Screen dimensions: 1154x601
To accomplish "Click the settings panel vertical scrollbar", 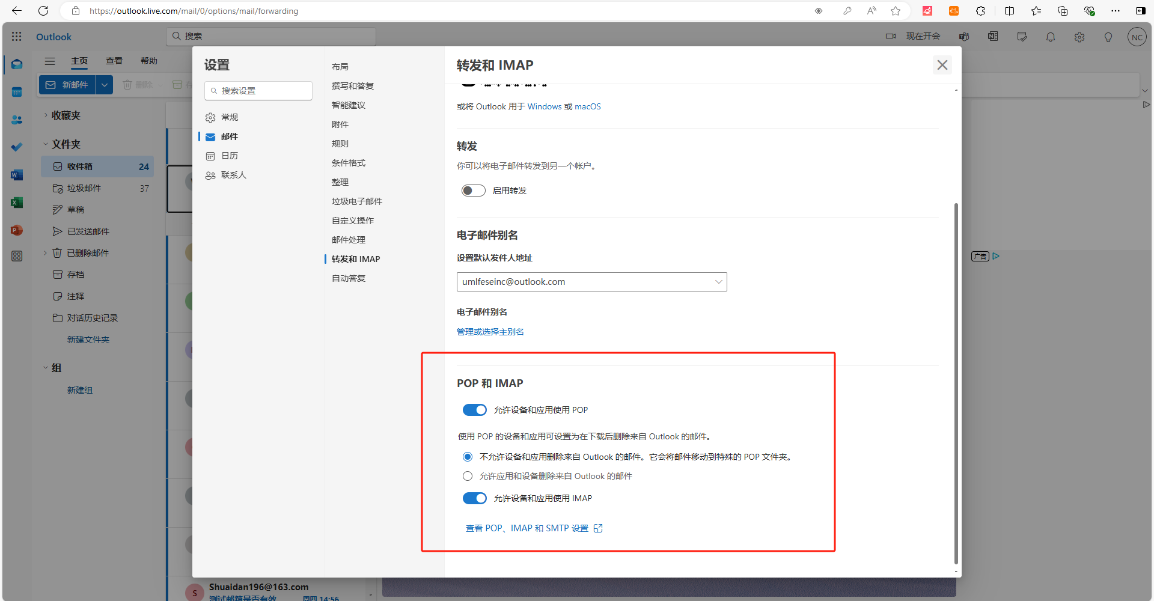I will pos(956,385).
